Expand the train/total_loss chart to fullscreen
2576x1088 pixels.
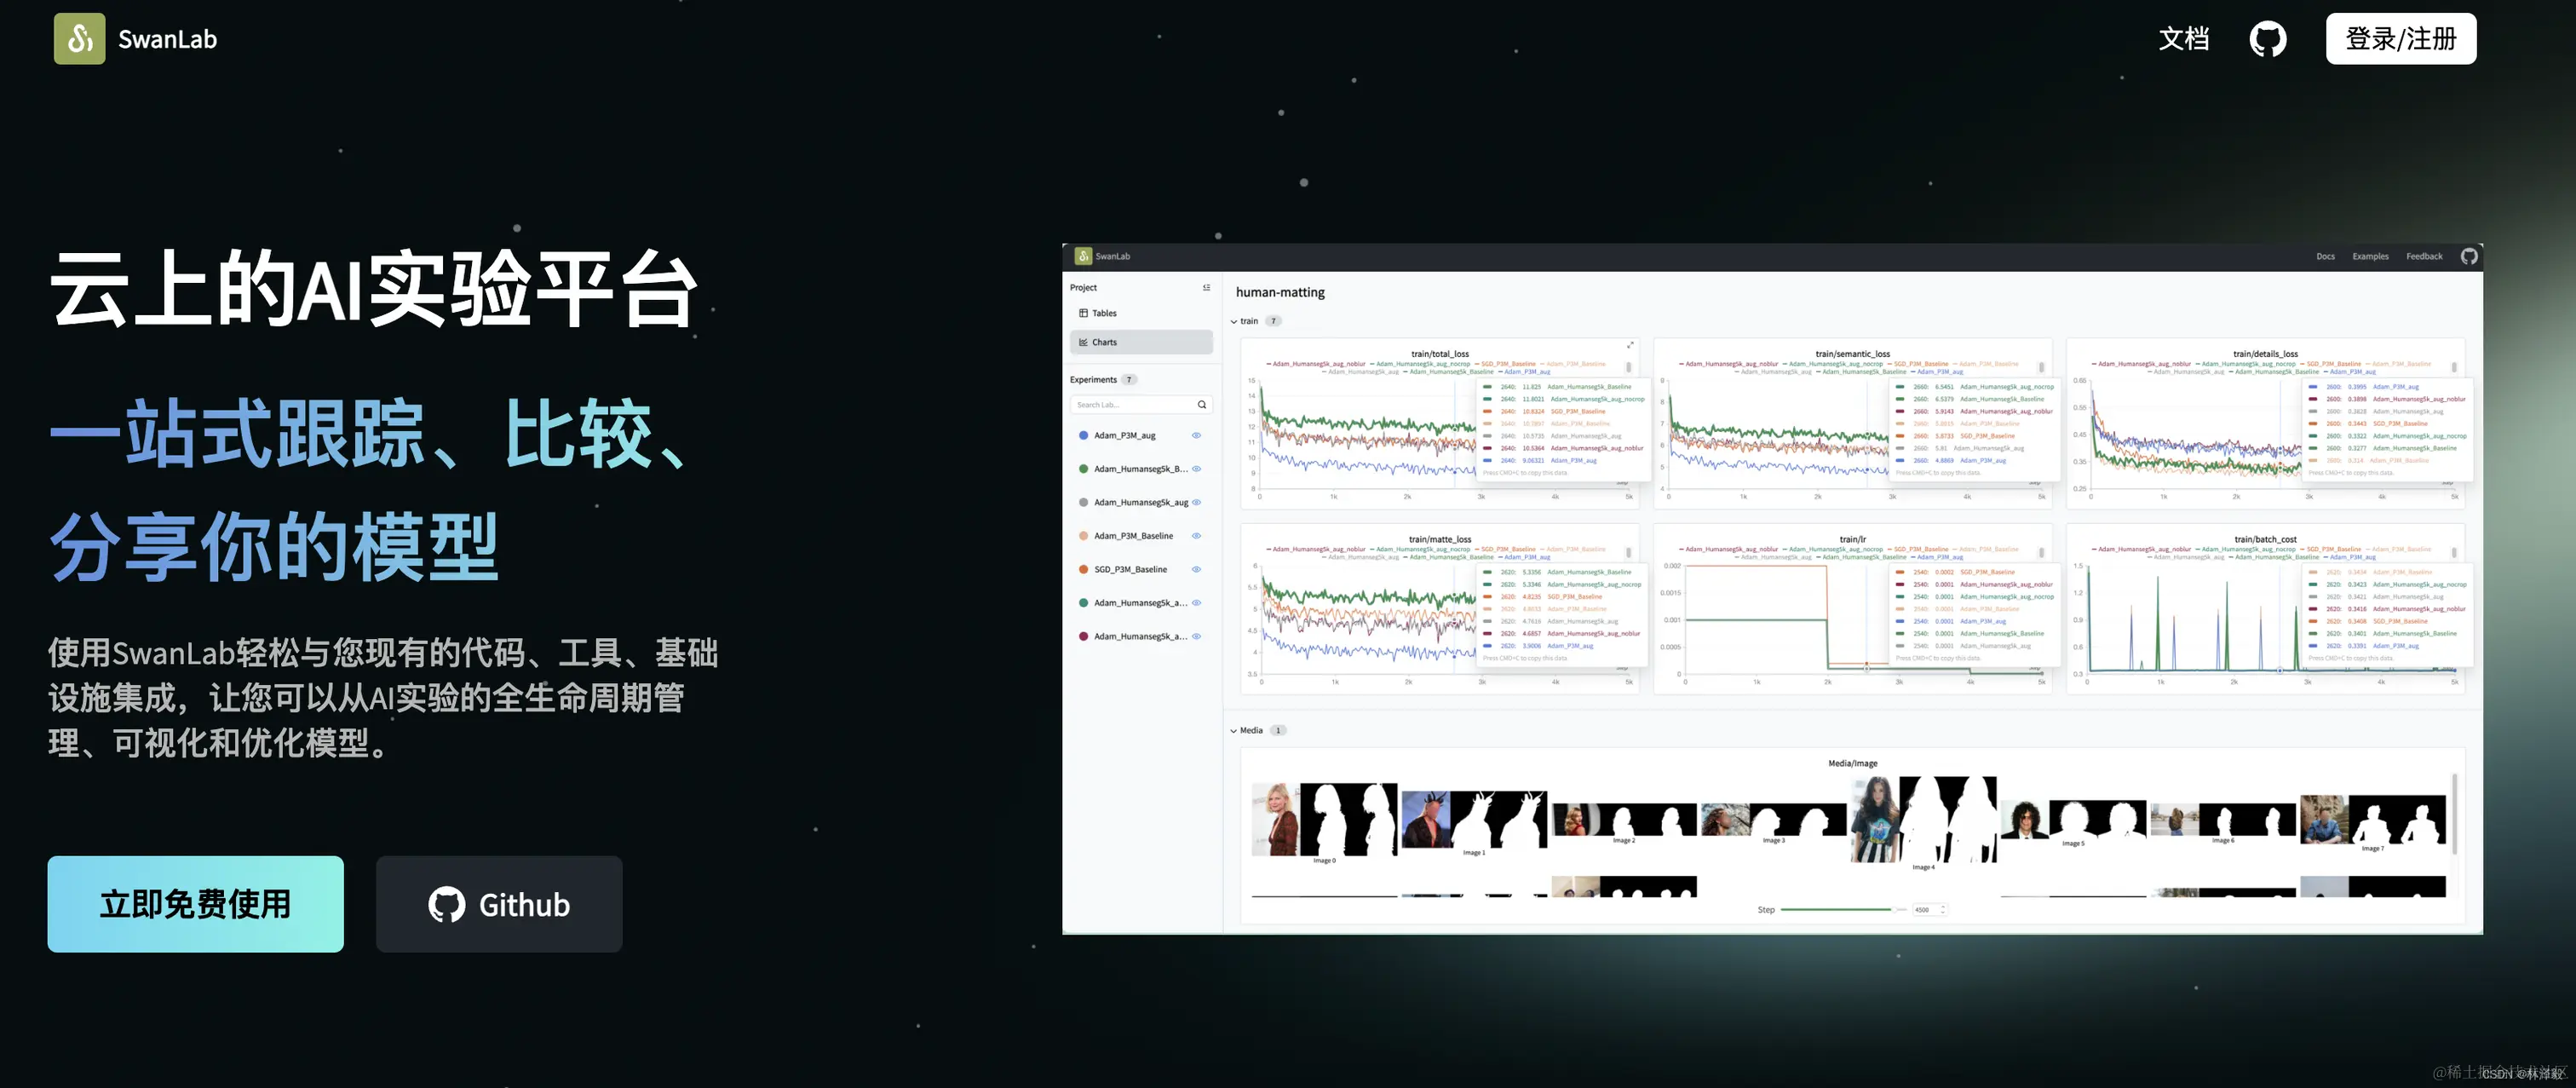click(1630, 345)
